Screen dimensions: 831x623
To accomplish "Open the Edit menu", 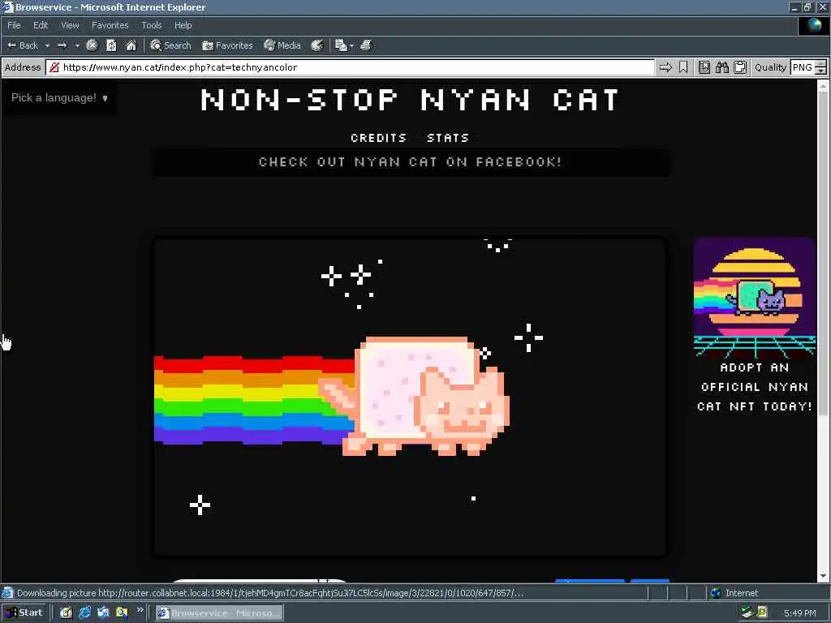I will [x=41, y=25].
